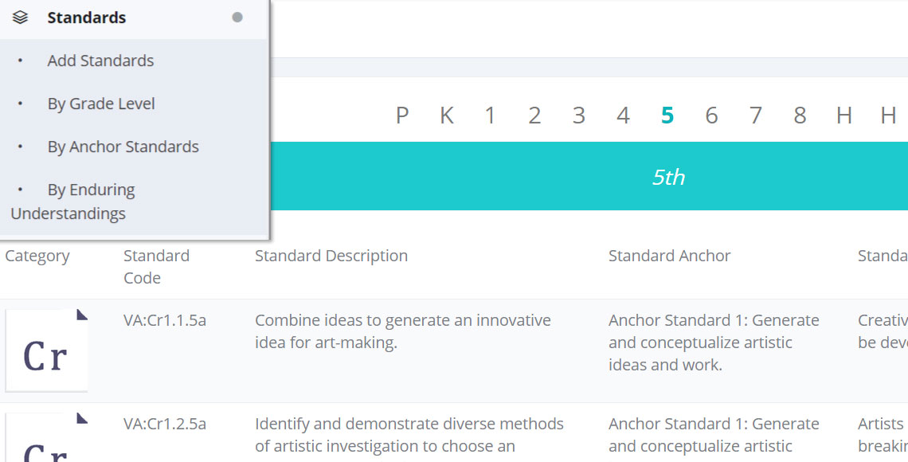The height and width of the screenshot is (462, 908).
Task: Switch to grade 8 tab
Action: 800,116
